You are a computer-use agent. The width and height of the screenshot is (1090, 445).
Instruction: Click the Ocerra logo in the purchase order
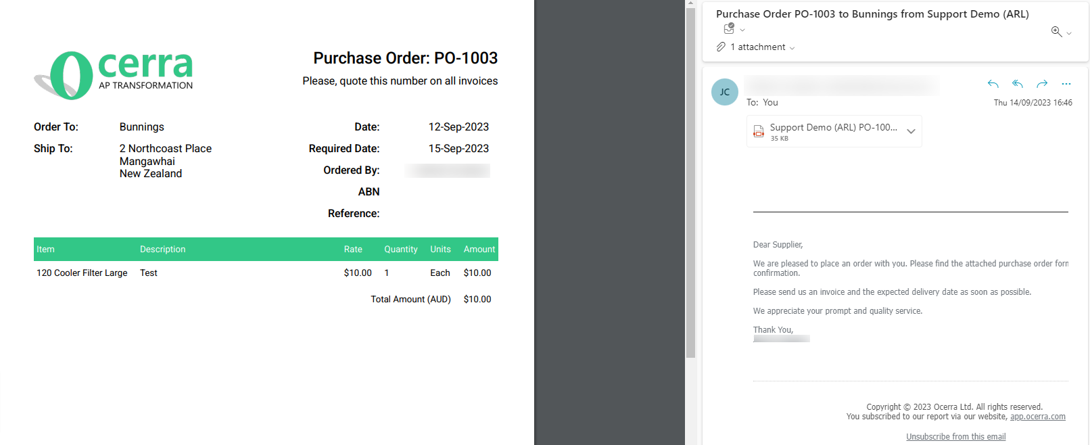click(x=114, y=75)
